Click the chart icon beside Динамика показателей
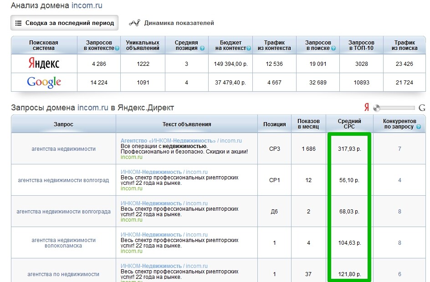 [x=134, y=23]
